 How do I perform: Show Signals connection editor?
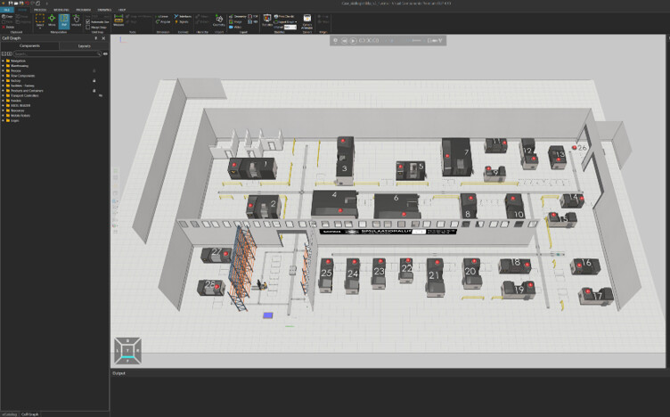click(x=181, y=21)
